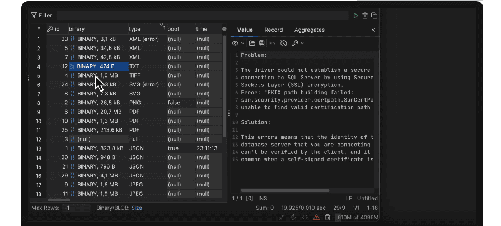Select the cell BINARY, 3,1 kB
501x226 pixels.
(x=99, y=39)
